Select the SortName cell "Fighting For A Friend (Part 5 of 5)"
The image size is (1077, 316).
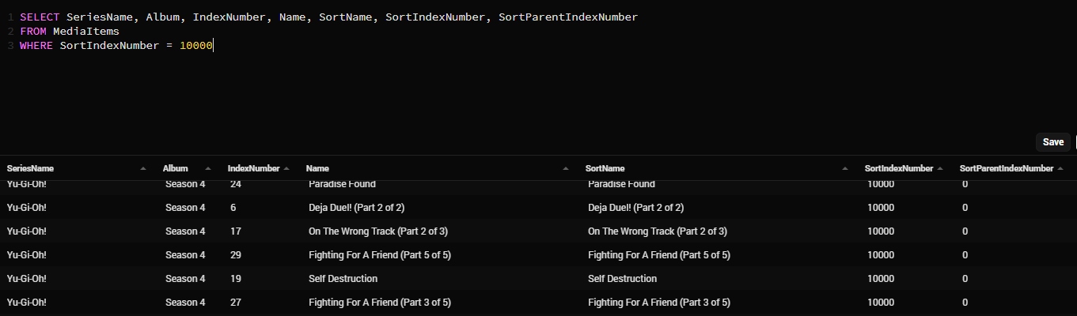click(658, 255)
